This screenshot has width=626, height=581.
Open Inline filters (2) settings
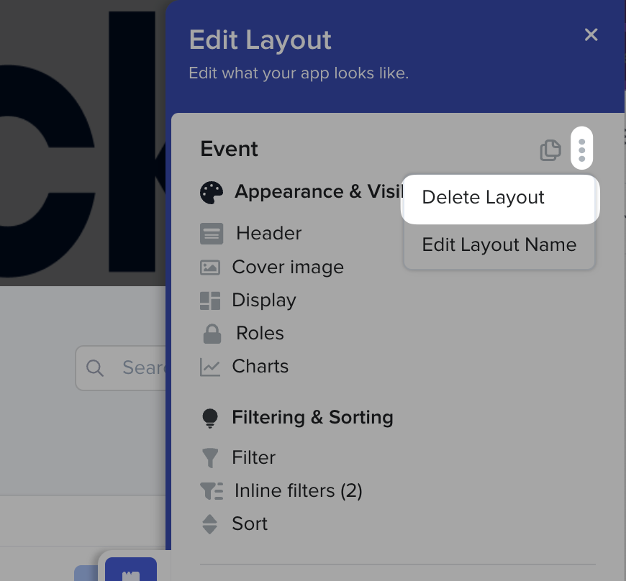point(298,491)
